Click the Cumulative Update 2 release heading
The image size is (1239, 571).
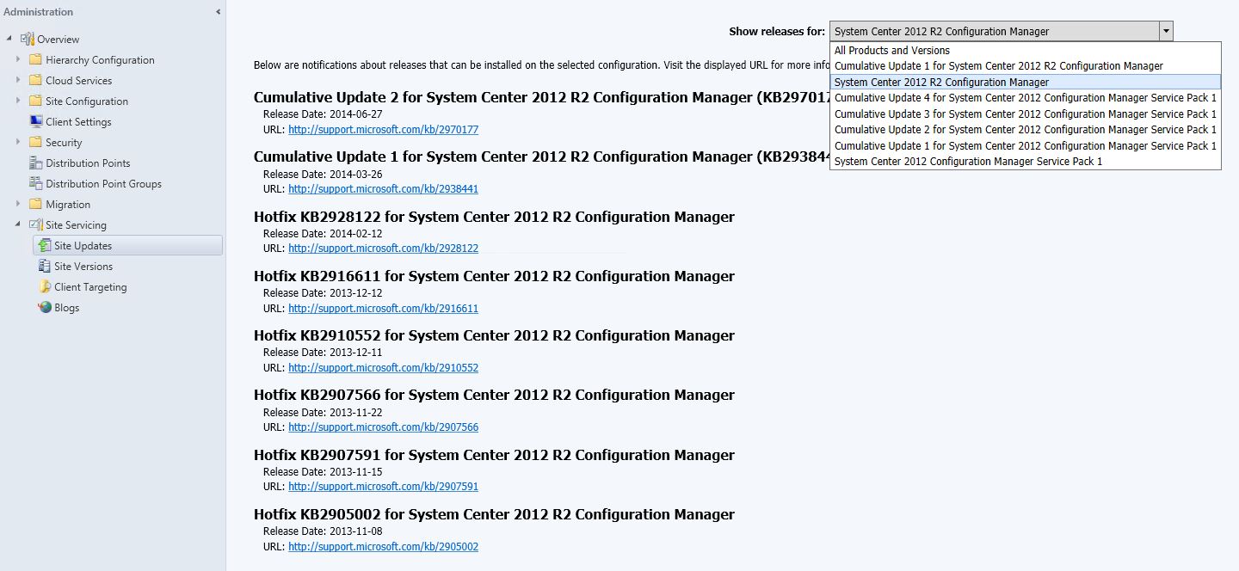tap(541, 97)
